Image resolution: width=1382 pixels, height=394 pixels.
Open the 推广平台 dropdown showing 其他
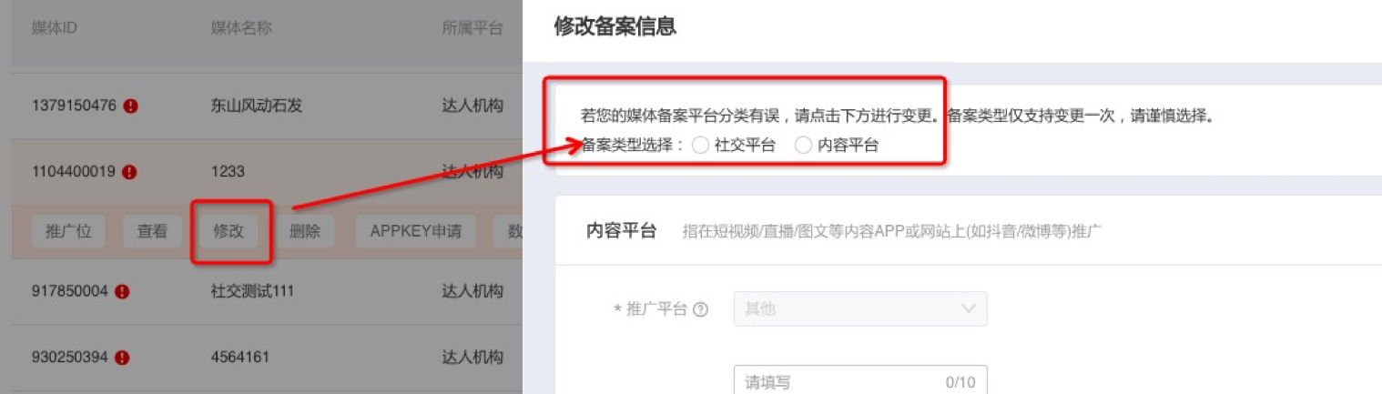point(860,308)
